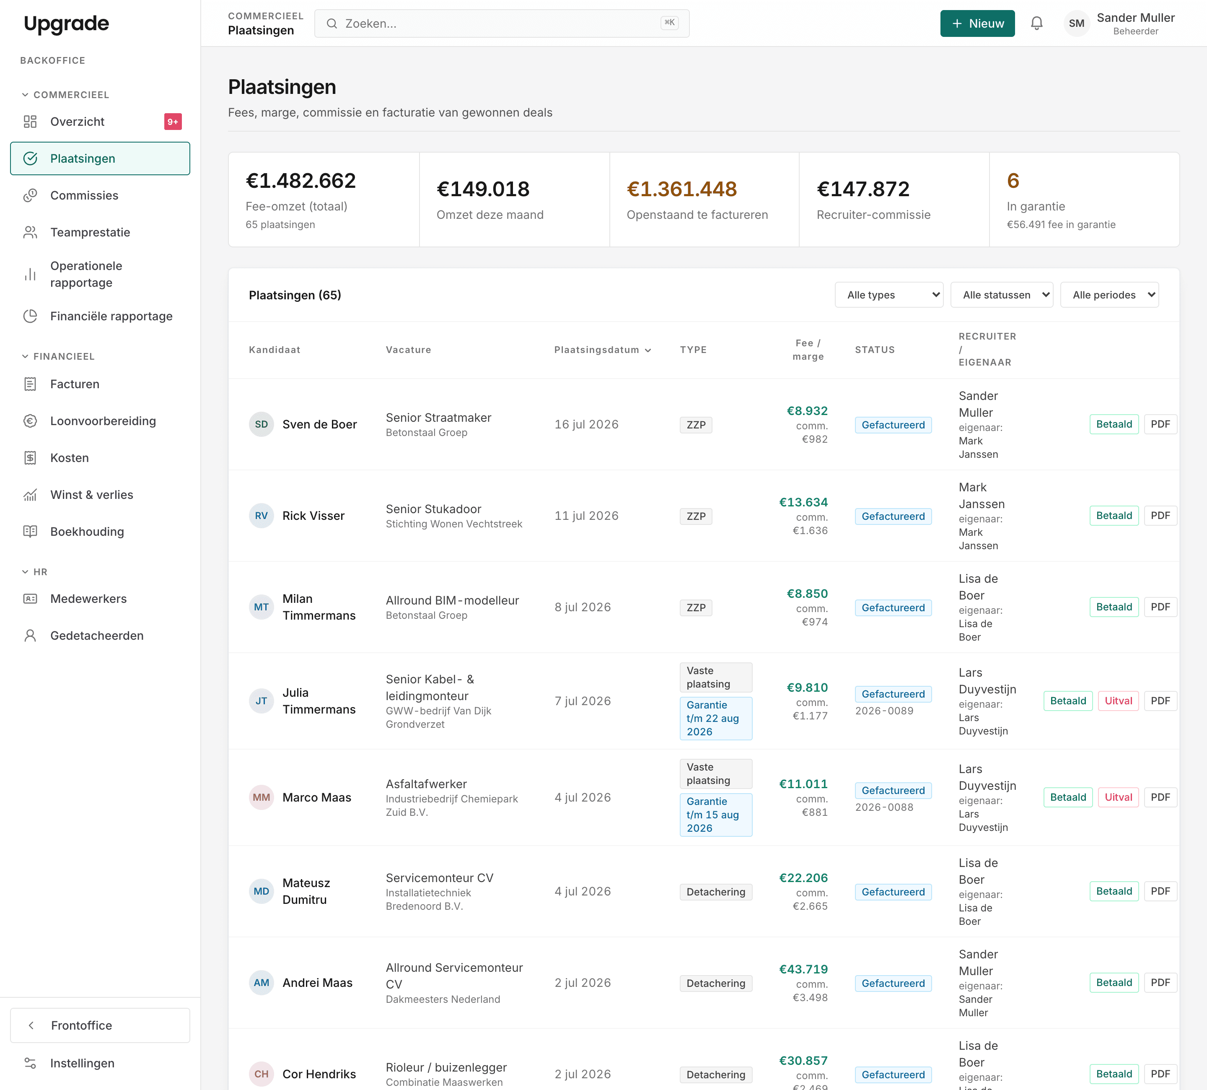Open the Alle types filter dropdown
The height and width of the screenshot is (1090, 1207).
pyautogui.click(x=889, y=295)
